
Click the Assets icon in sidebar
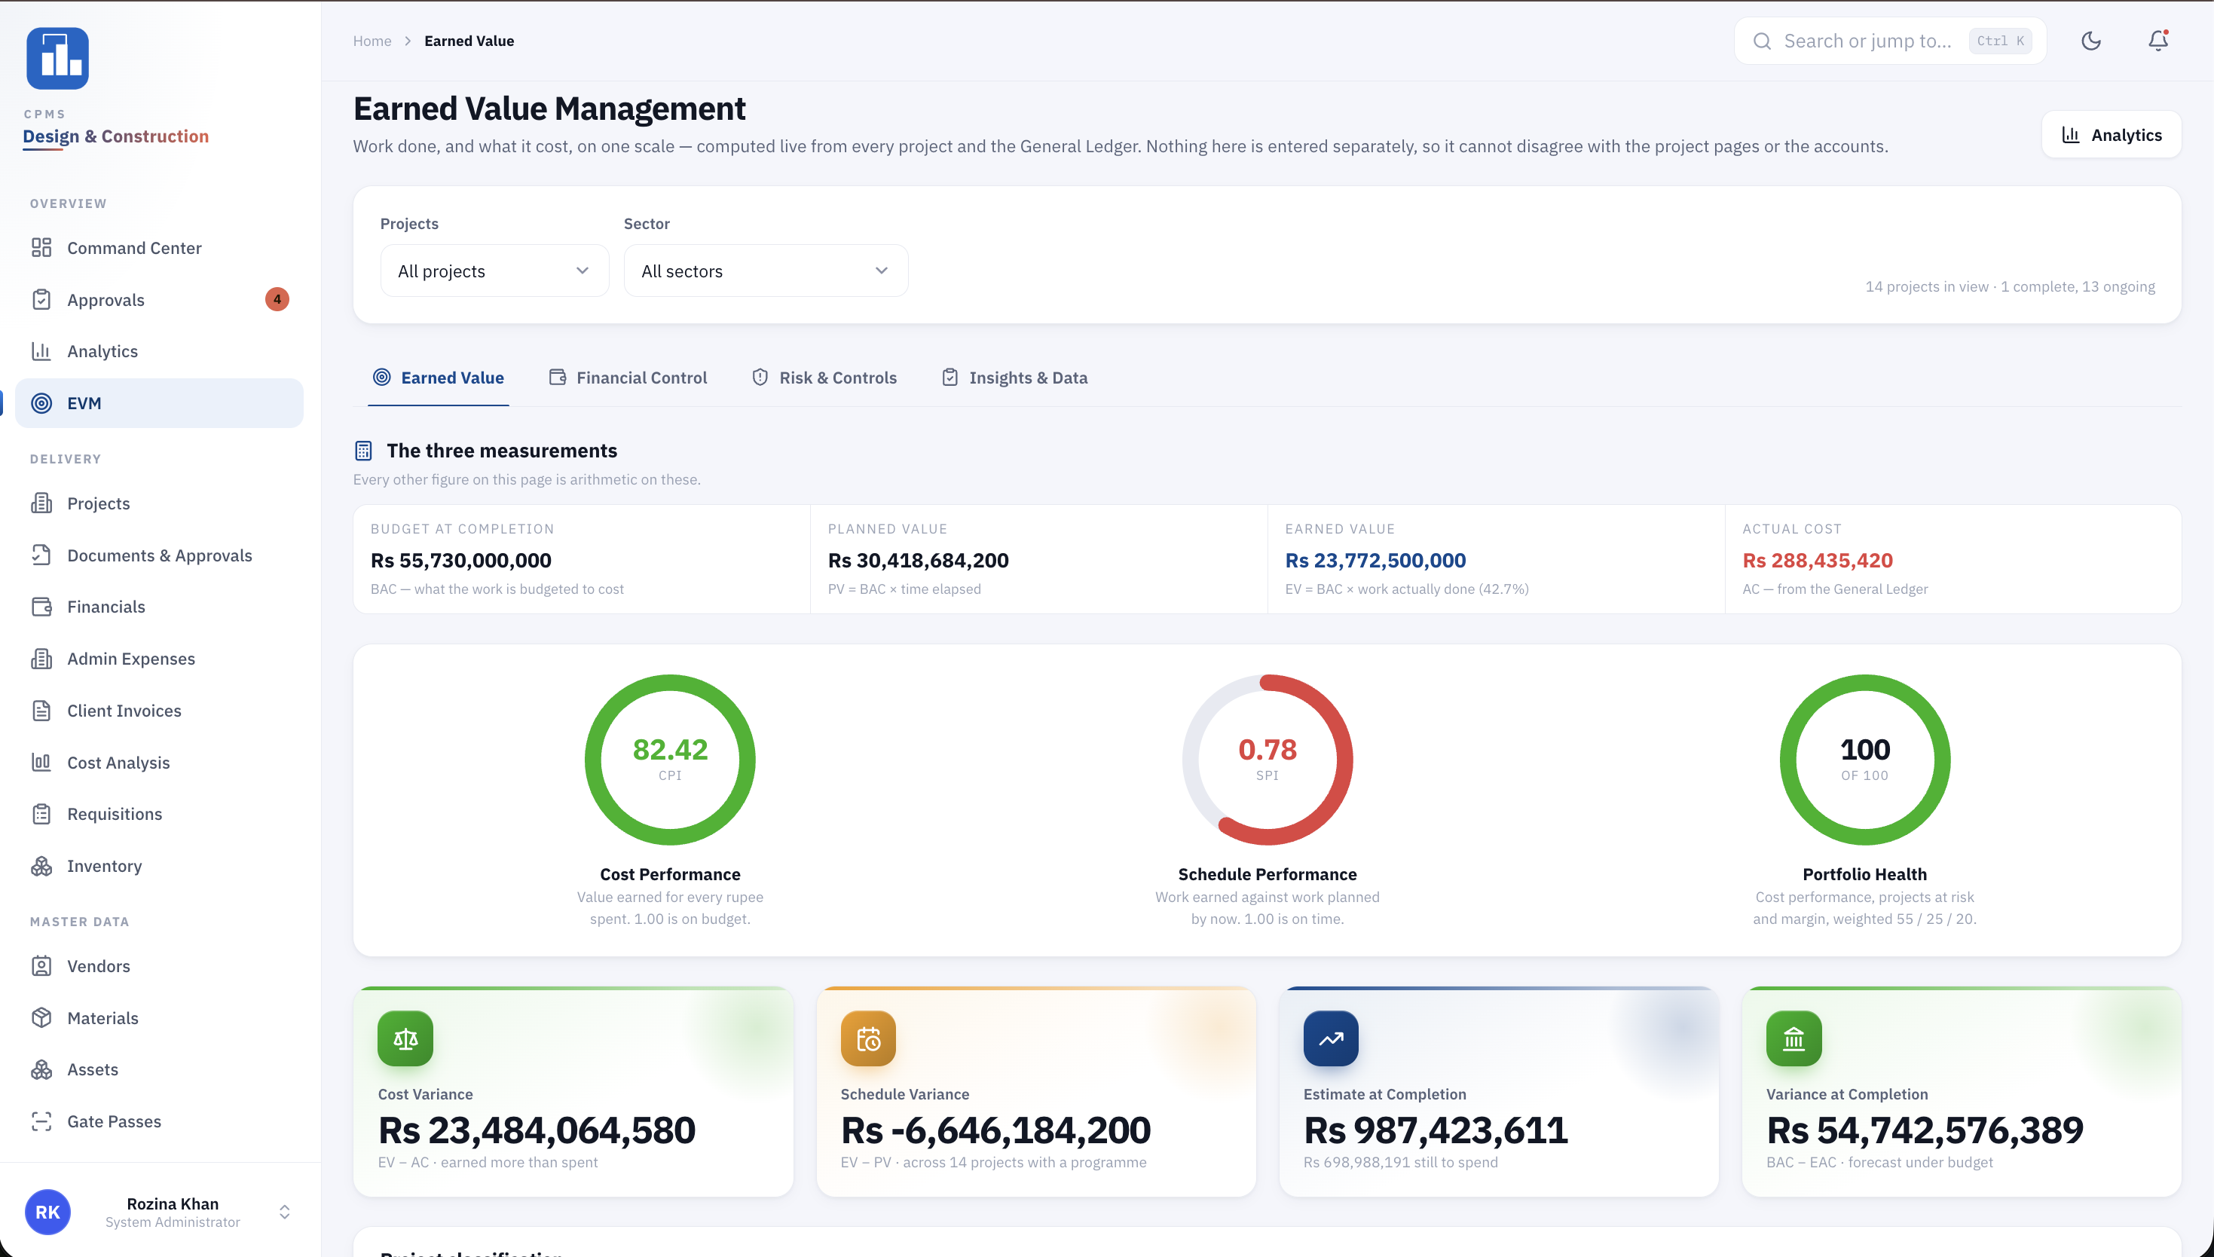(41, 1069)
